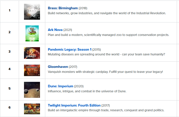Click the Dune: Imperium description about influence and intrigue

tap(87, 91)
